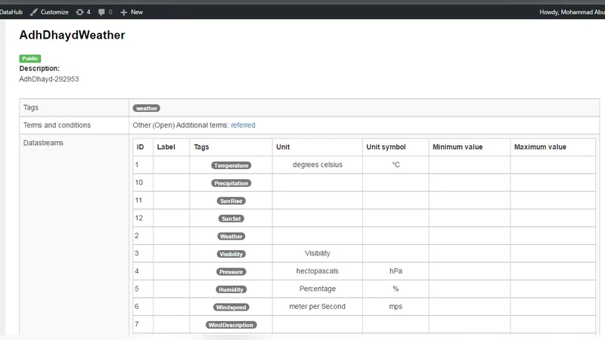Click the plus icon beside New
605x340 pixels.
(124, 12)
